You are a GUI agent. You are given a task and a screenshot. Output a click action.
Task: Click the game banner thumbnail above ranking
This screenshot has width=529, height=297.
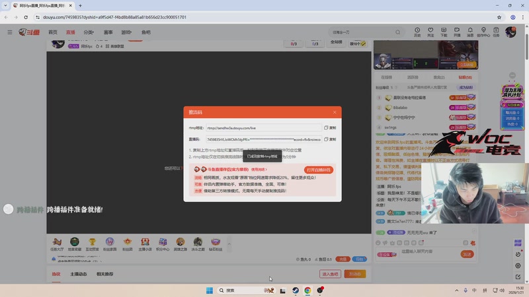click(426, 55)
